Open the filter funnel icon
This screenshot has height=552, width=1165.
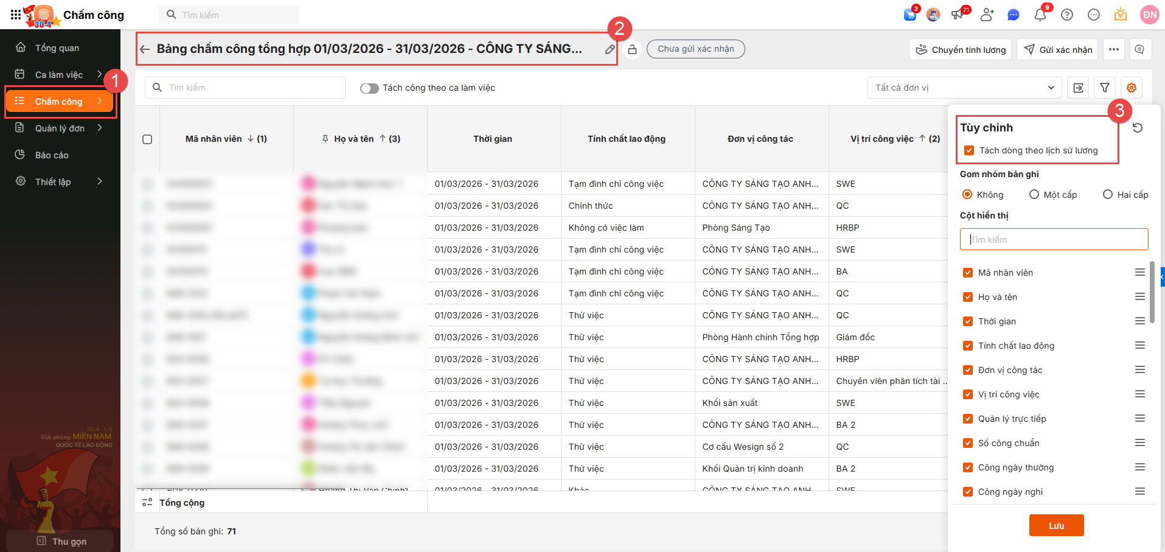(x=1105, y=88)
